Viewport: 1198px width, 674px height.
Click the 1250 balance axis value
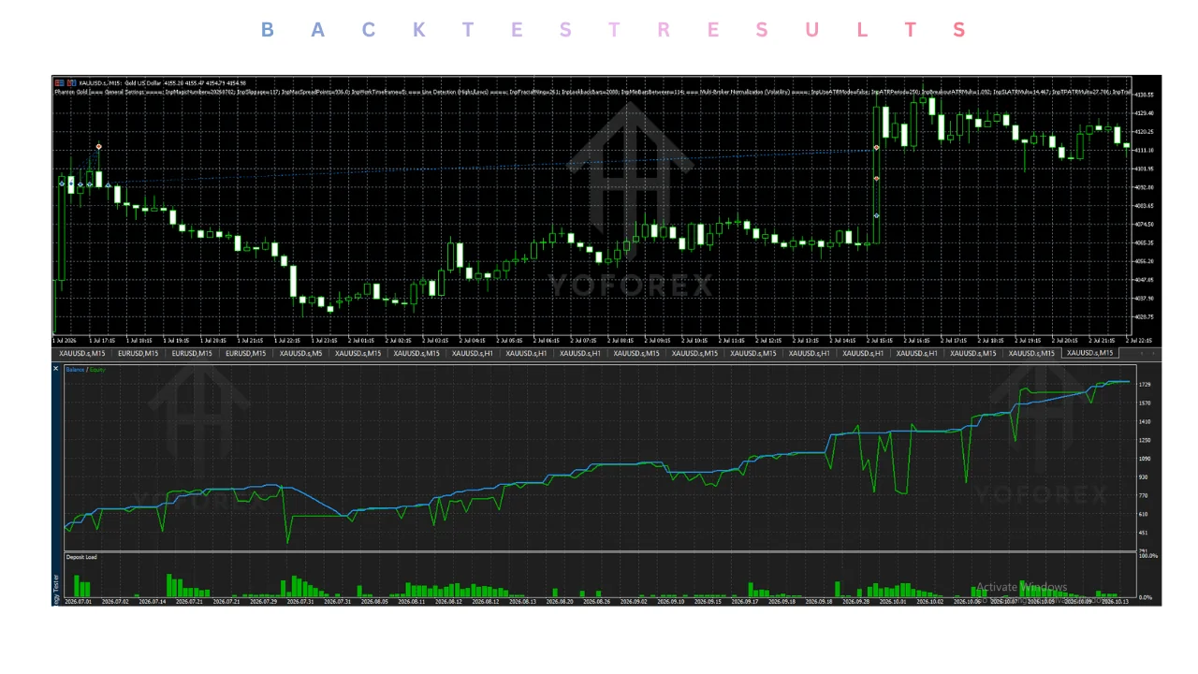point(1146,440)
